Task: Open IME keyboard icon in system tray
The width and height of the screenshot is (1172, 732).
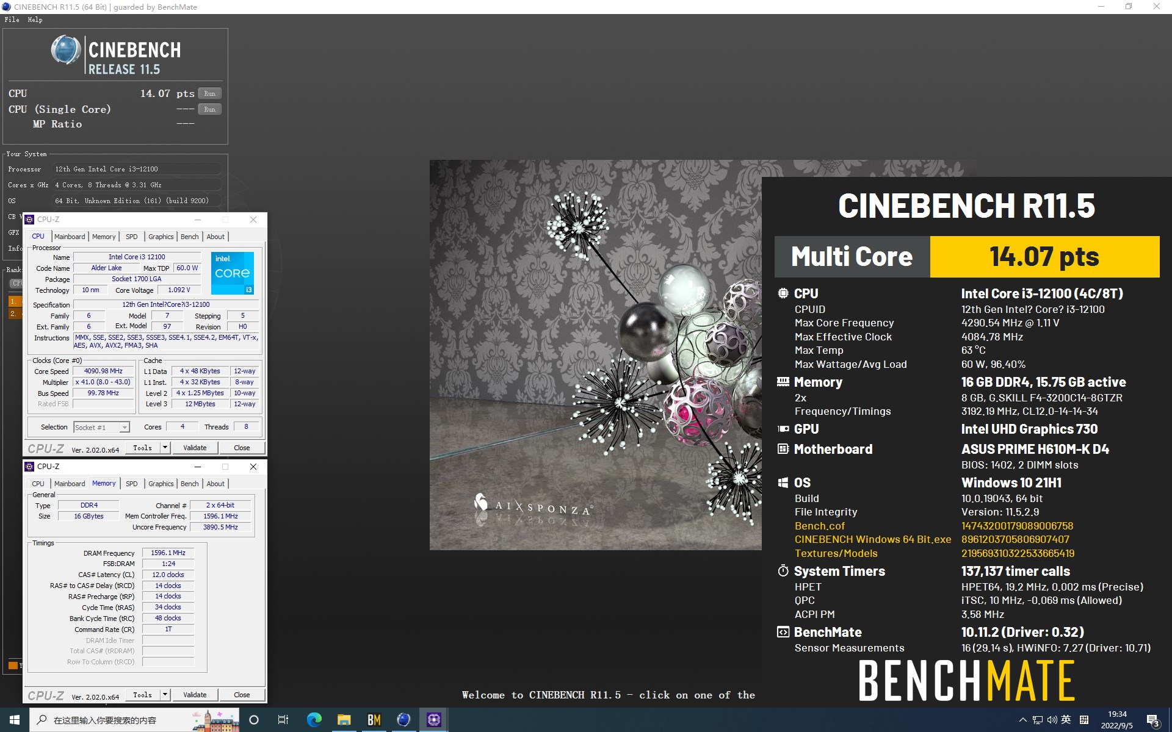Action: 1084,720
